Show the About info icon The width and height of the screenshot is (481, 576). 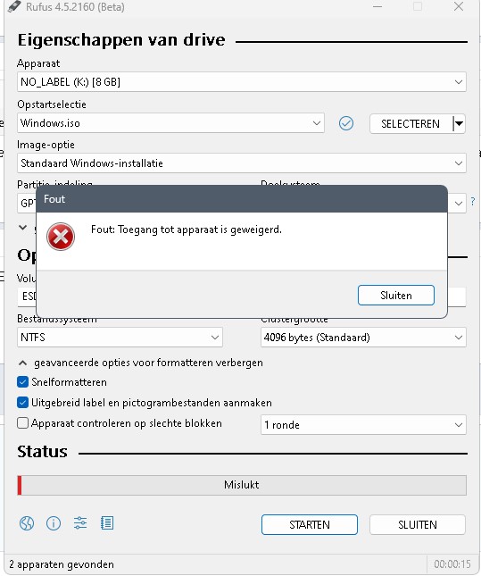tap(54, 523)
